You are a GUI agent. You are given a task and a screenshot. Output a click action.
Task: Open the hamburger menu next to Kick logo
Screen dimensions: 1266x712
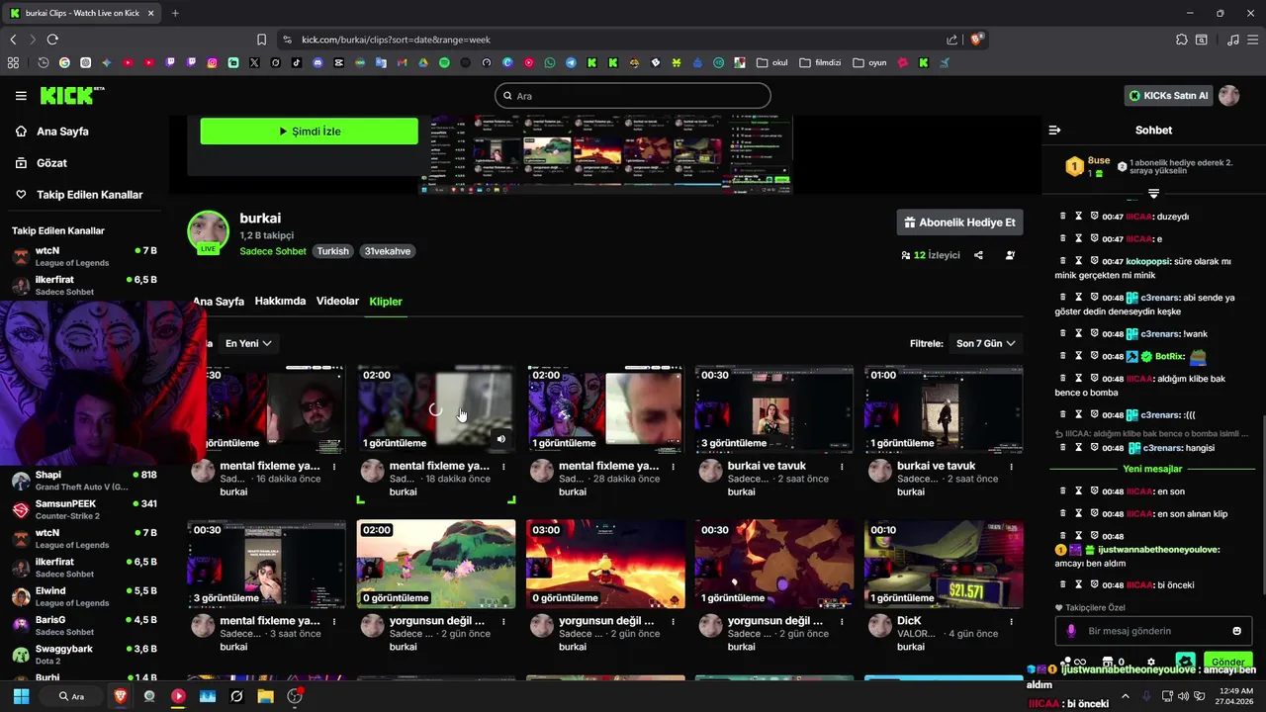click(x=21, y=96)
